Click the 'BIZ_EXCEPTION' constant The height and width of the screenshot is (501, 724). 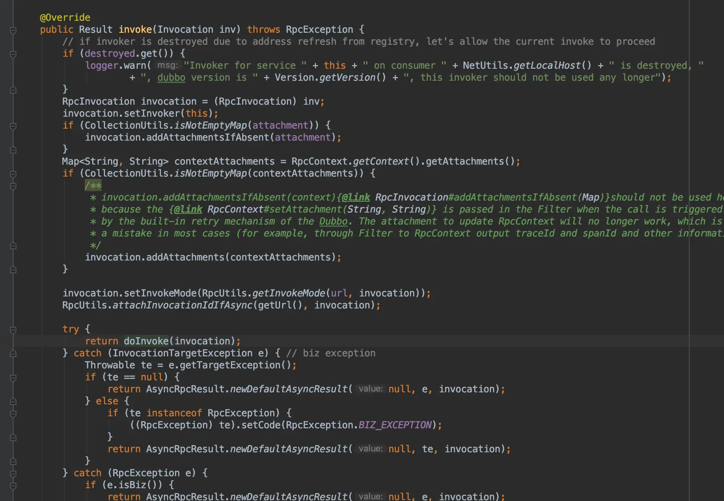(x=395, y=425)
